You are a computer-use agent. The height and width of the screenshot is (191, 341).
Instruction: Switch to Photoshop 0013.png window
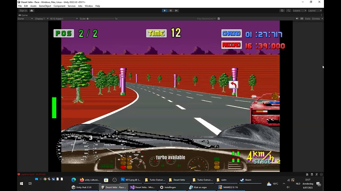point(131,180)
